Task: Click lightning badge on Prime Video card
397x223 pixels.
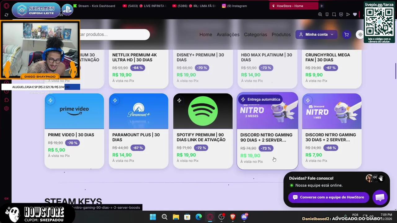Action: tap(51, 100)
